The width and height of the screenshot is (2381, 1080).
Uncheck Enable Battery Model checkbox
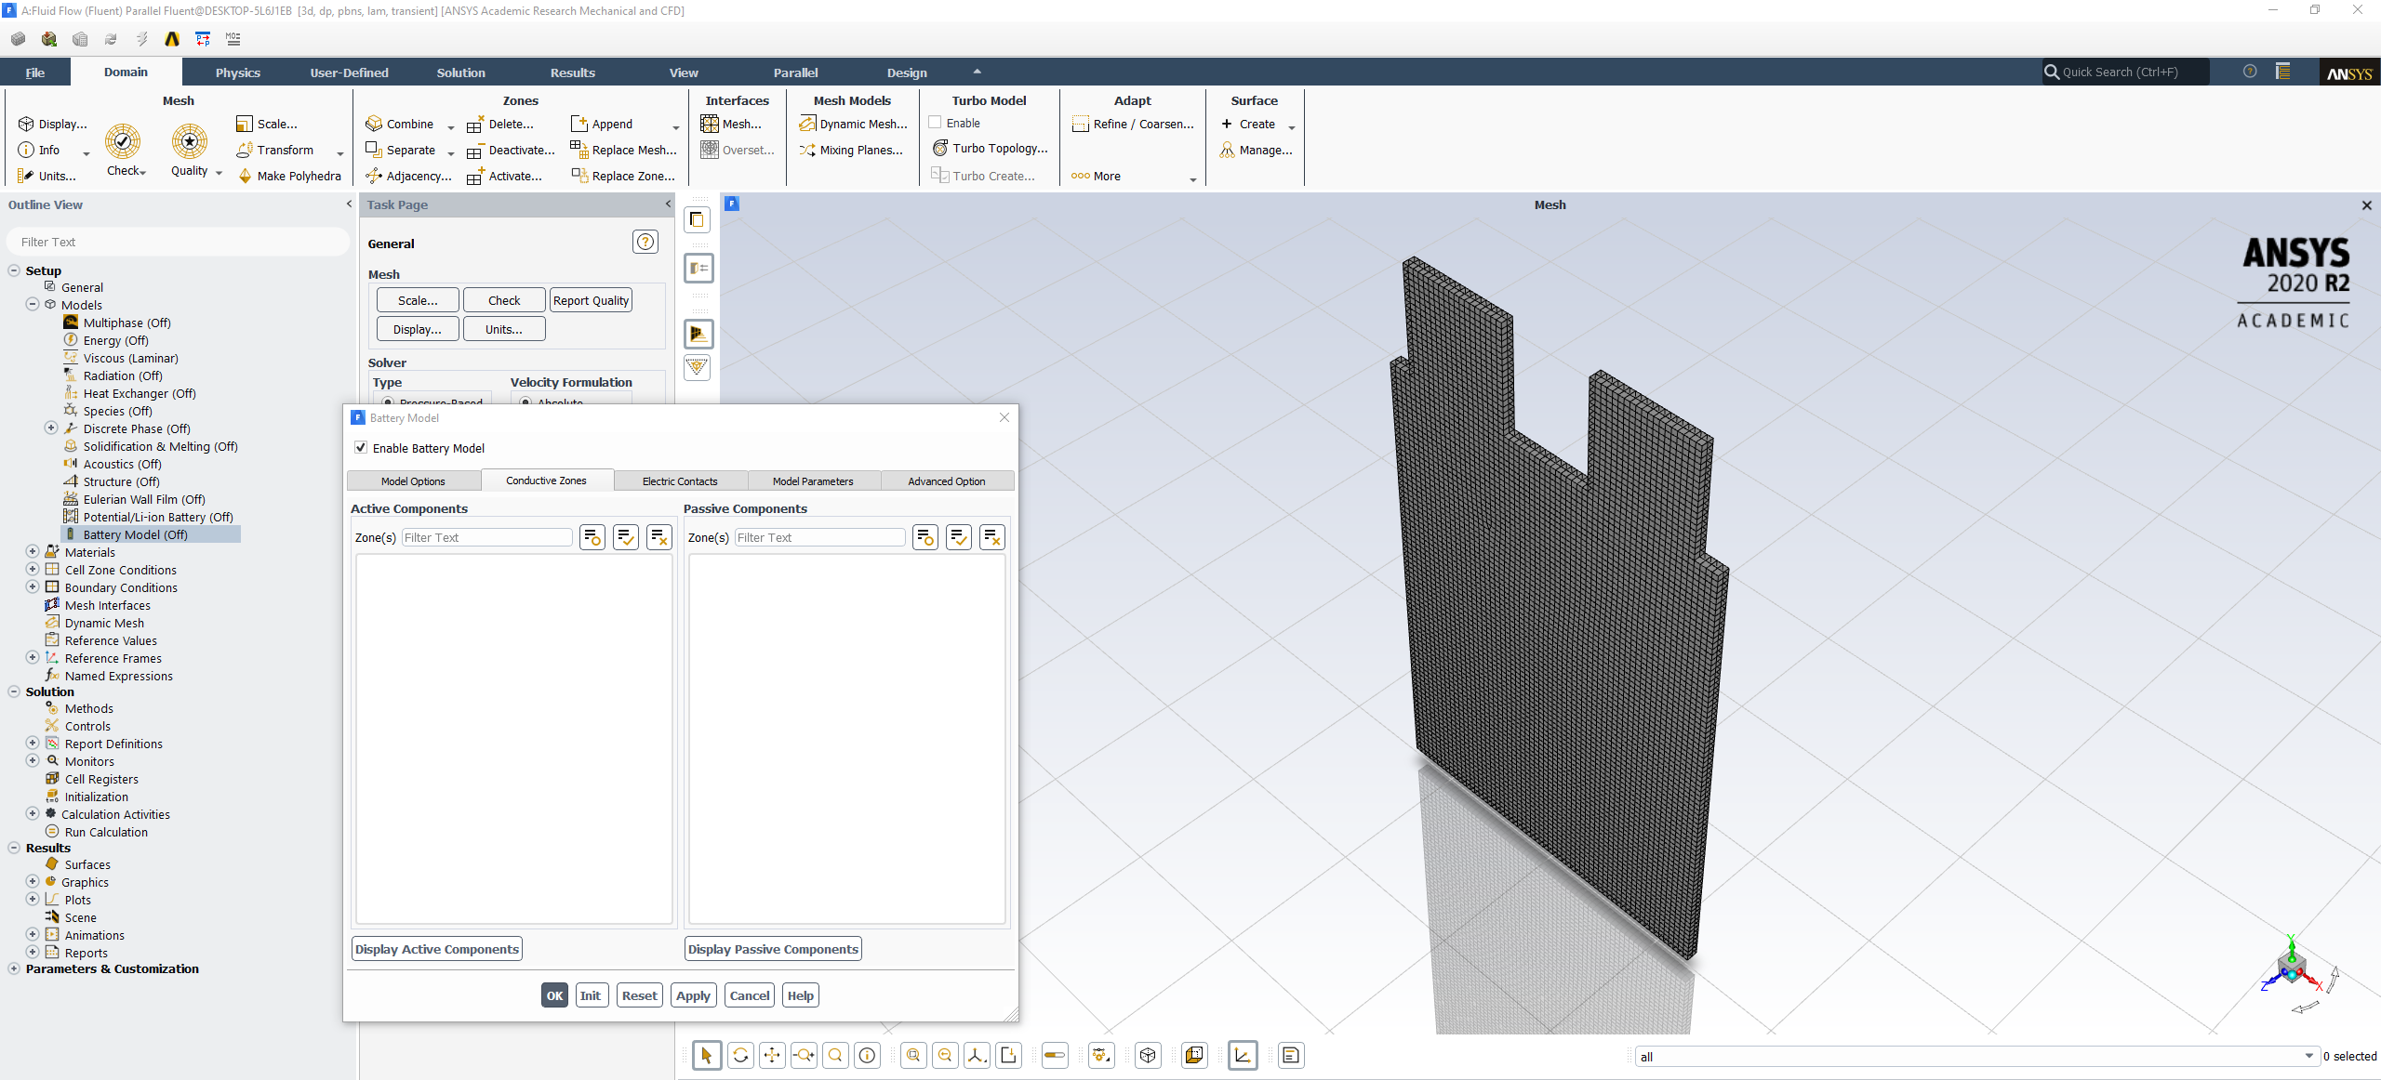point(361,448)
